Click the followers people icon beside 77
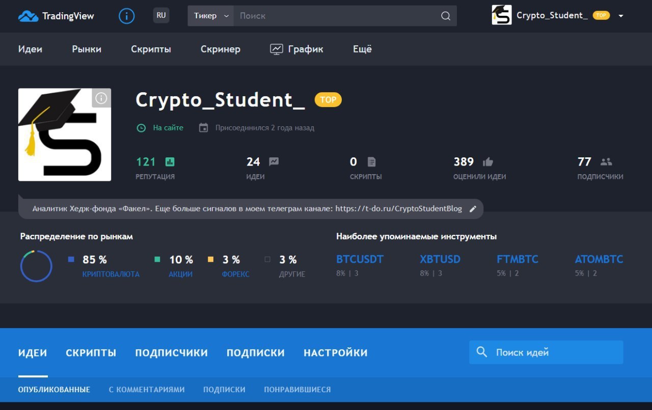Screen dimensions: 652x410 click(x=606, y=162)
